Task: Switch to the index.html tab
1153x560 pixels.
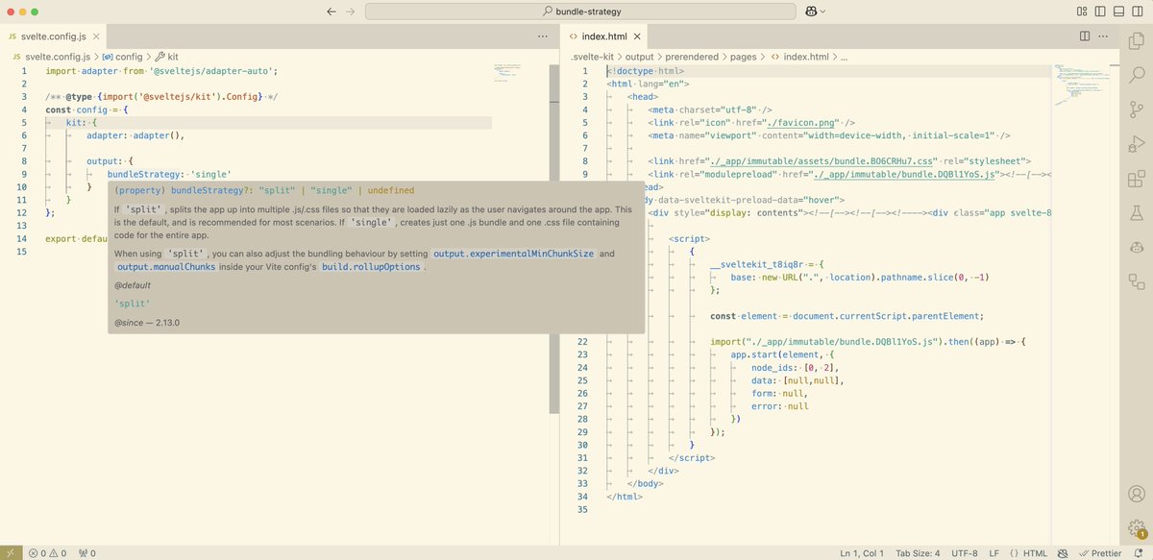Action: [605, 36]
